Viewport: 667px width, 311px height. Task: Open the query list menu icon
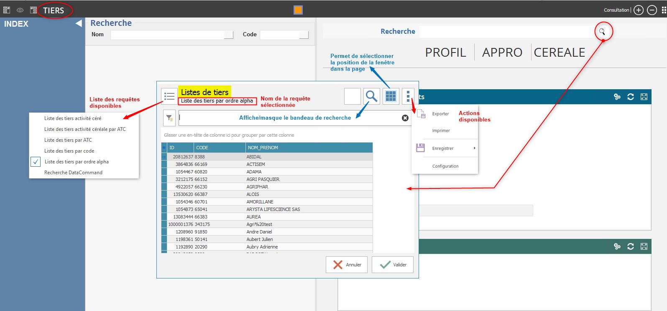point(169,96)
